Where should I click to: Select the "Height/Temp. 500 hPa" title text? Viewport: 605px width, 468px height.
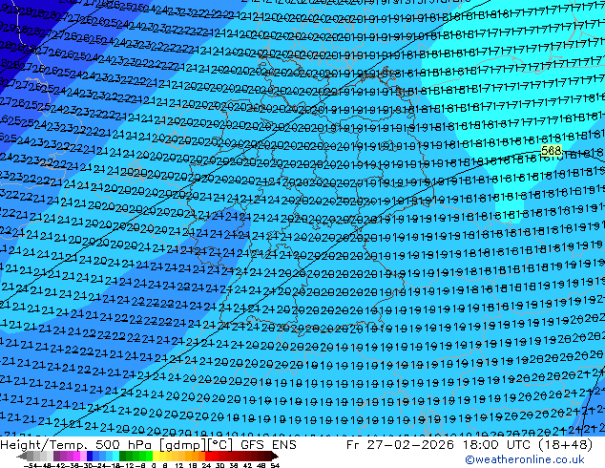pyautogui.click(x=77, y=445)
